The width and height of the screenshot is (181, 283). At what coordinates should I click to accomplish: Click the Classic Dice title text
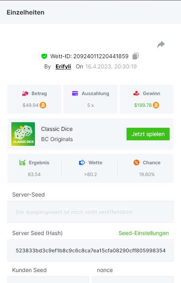tap(57, 129)
